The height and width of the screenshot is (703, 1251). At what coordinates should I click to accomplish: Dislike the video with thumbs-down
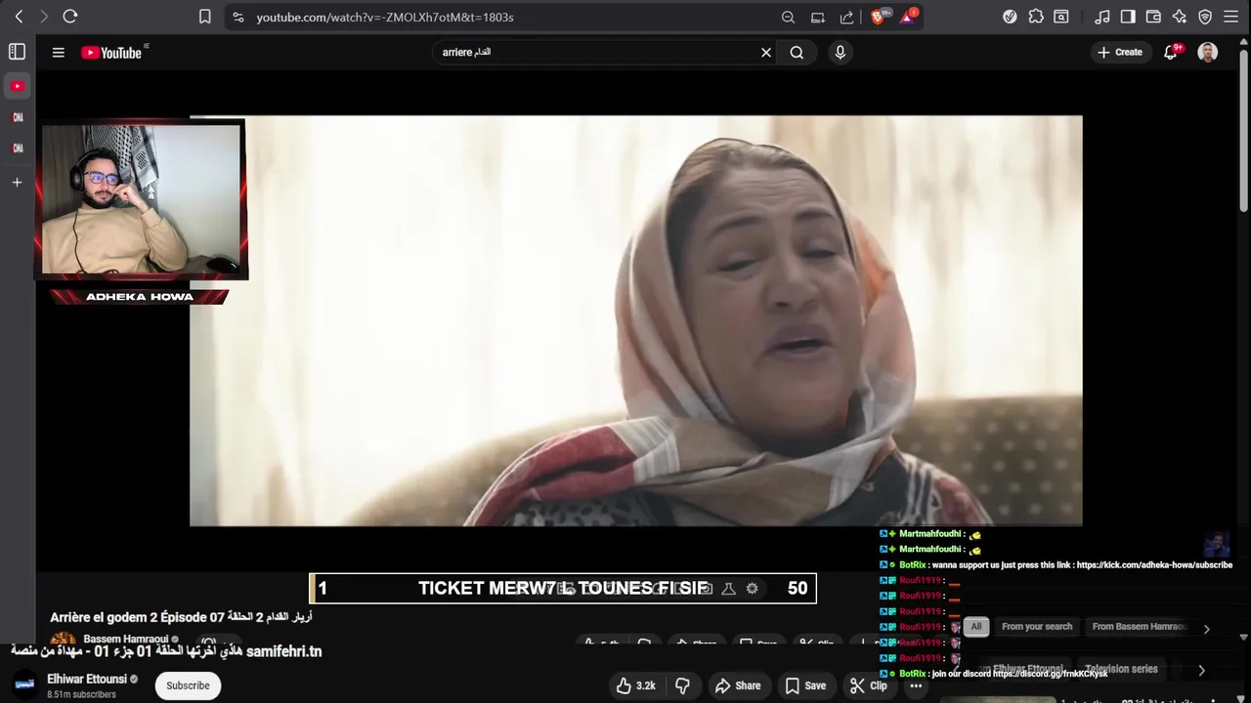(x=683, y=685)
